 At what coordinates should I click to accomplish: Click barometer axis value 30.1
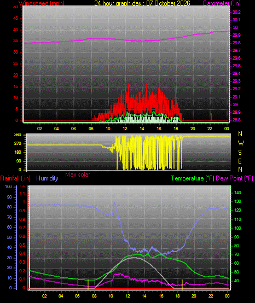pyautogui.click(x=236, y=20)
